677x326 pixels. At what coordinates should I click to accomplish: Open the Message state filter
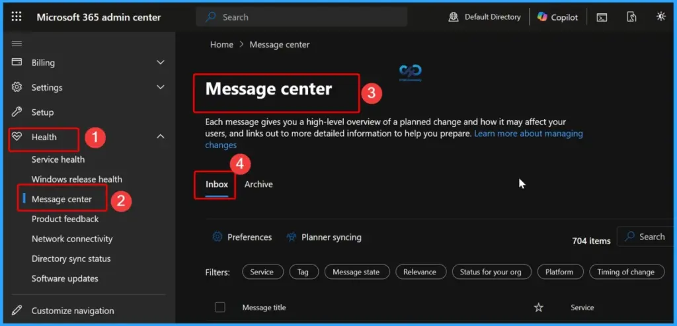point(356,272)
